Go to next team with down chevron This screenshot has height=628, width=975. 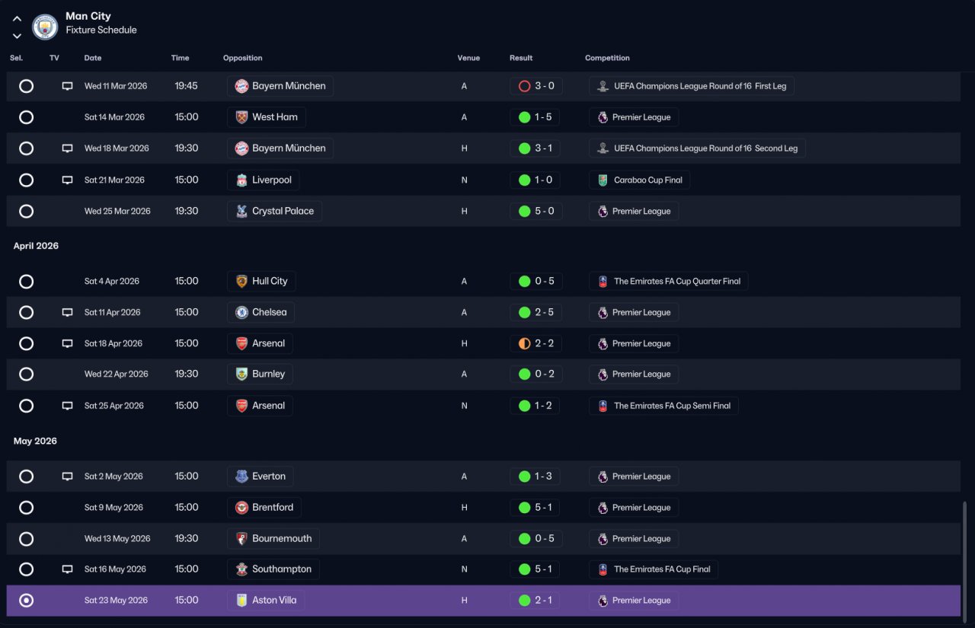pyautogui.click(x=17, y=36)
